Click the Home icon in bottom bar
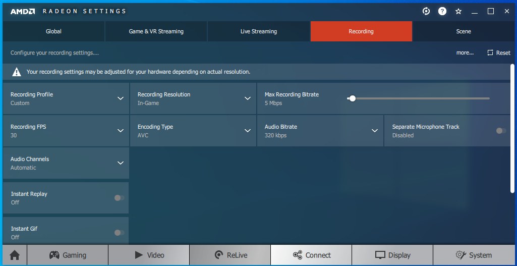The height and width of the screenshot is (266, 517). click(15, 255)
